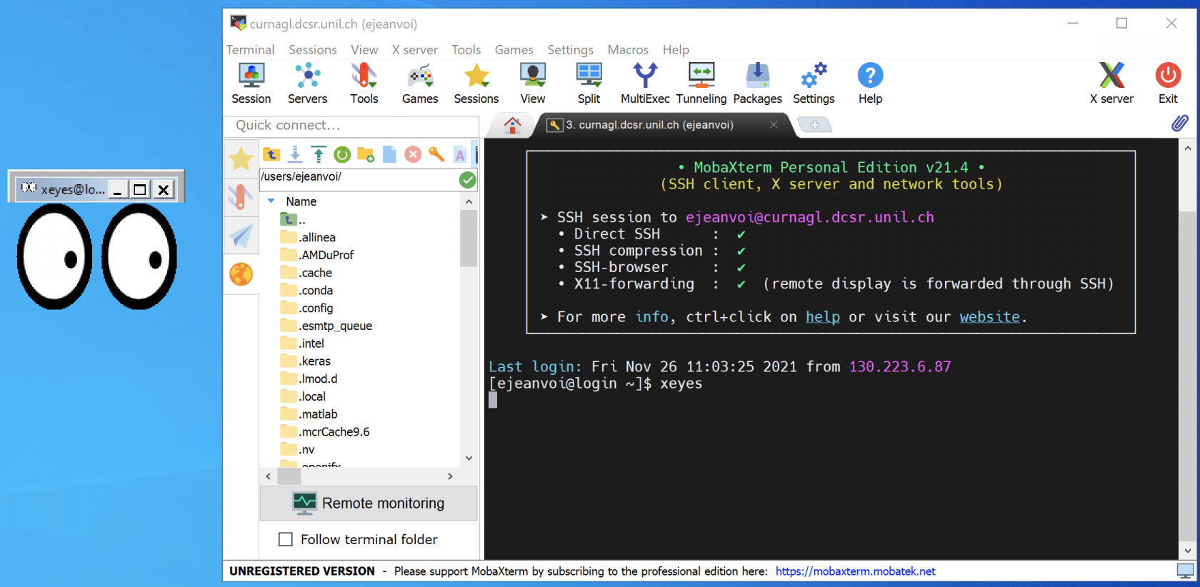
Task: Refresh the SFTP folder listing
Action: [342, 154]
